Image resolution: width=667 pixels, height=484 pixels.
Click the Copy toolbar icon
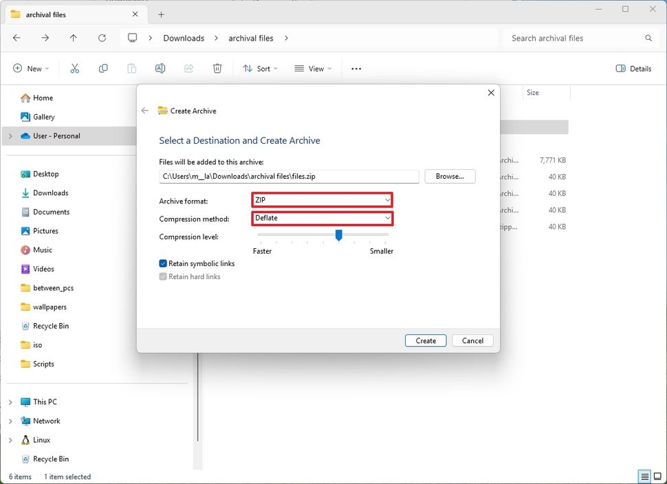click(x=103, y=68)
